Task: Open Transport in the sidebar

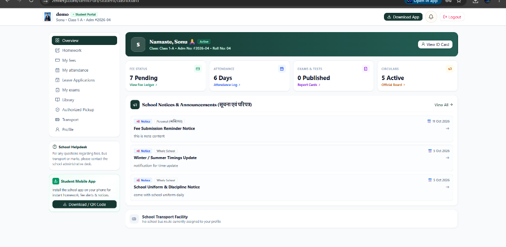Action: (84, 120)
